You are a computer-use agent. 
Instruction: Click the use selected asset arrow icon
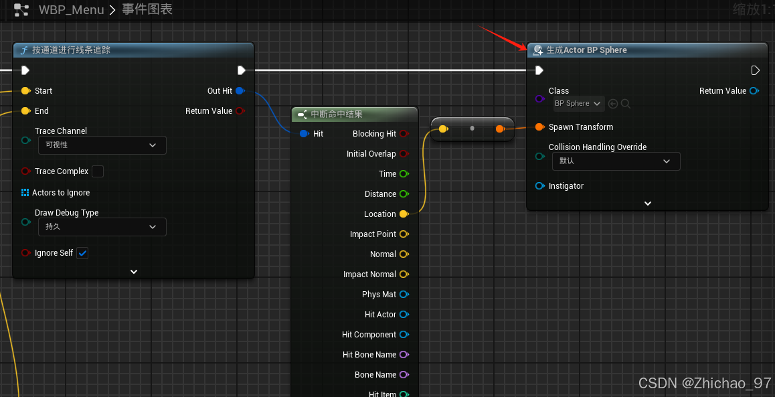click(x=614, y=104)
